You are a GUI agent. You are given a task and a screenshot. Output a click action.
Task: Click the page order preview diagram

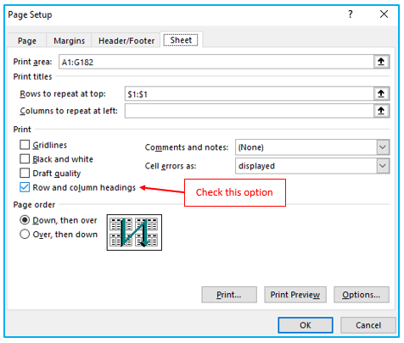coord(134,232)
